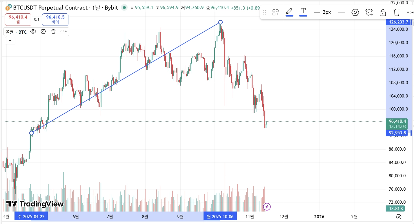
Task: Open the trend line settings hexagon
Action: 355,12
